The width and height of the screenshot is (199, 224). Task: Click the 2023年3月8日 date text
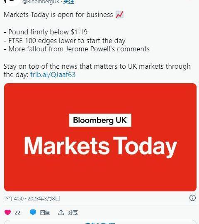tap(44, 198)
